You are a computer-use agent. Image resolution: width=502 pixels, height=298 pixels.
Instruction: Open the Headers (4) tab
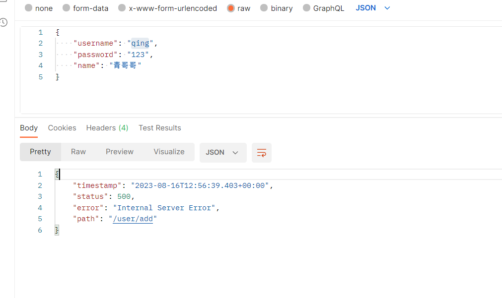[x=107, y=128]
